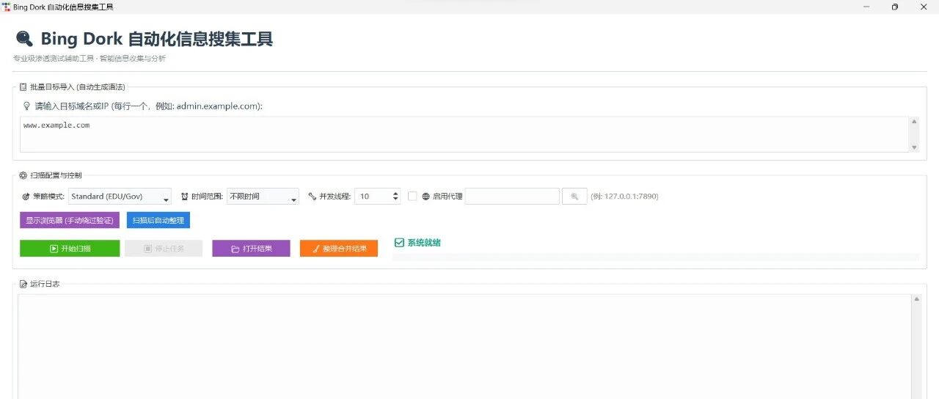The width and height of the screenshot is (939, 399).
Task: Click the 停止任务 button
Action: (164, 249)
